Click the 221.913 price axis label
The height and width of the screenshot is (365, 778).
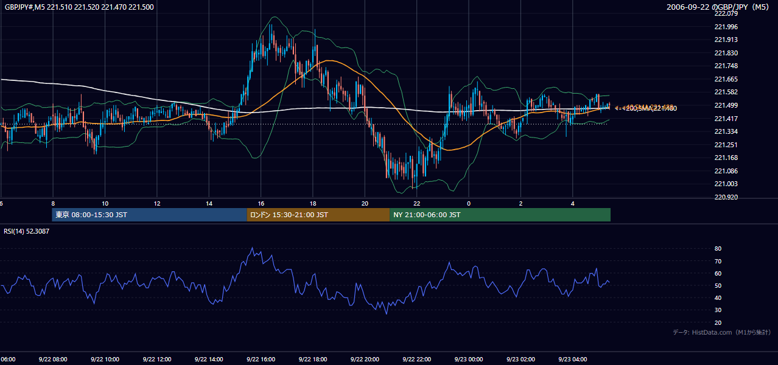(726, 40)
